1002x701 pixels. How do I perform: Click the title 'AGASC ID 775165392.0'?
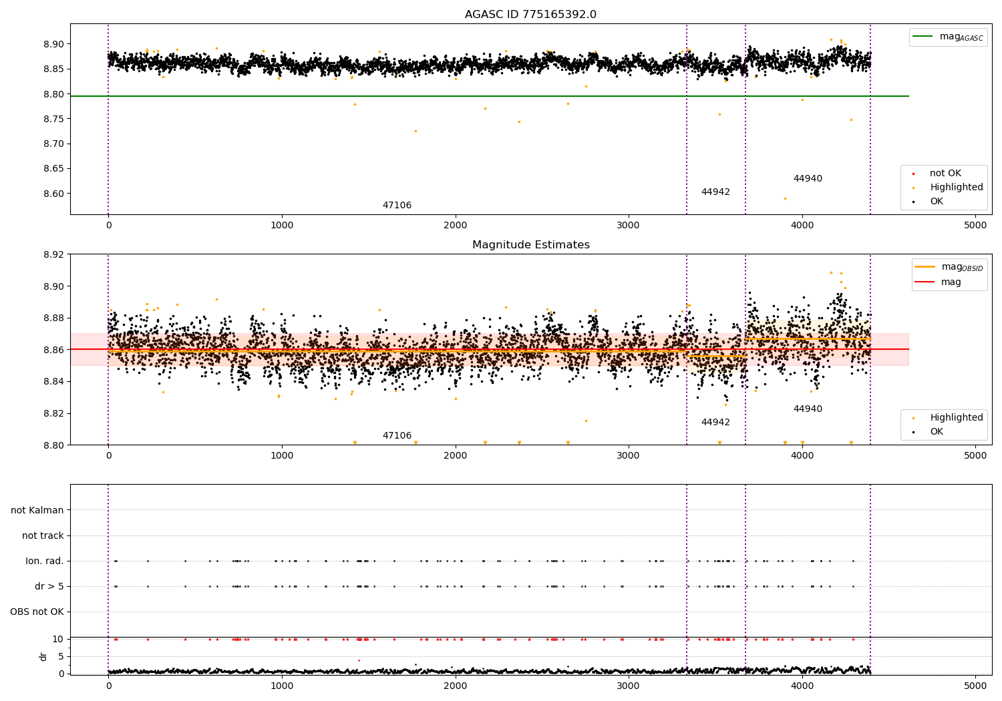pos(530,15)
